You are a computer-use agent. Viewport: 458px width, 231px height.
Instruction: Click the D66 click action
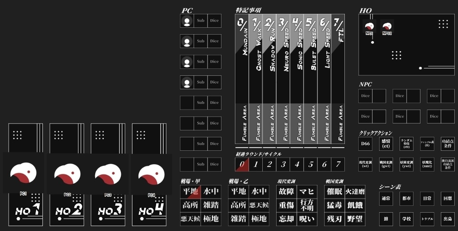(365, 144)
